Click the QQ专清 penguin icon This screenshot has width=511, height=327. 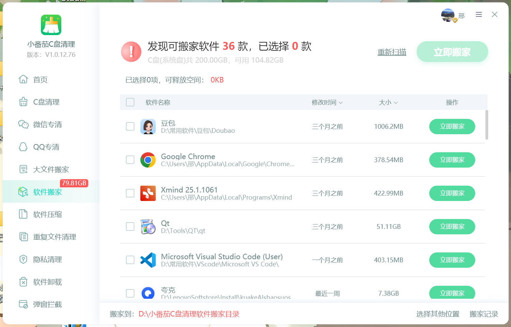(23, 147)
